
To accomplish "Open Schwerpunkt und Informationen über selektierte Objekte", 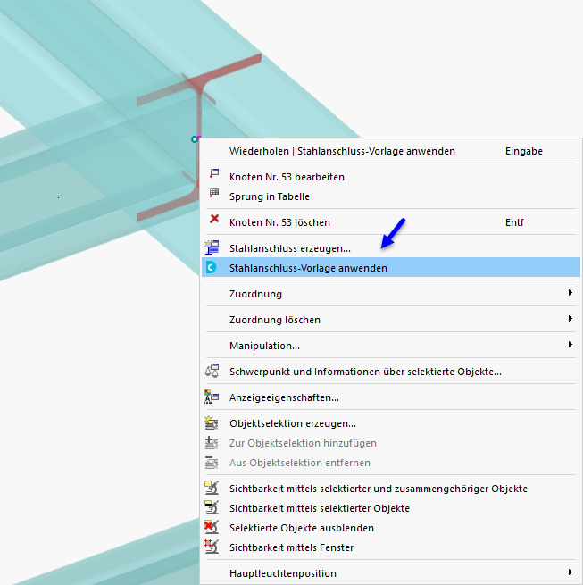I will (391, 372).
